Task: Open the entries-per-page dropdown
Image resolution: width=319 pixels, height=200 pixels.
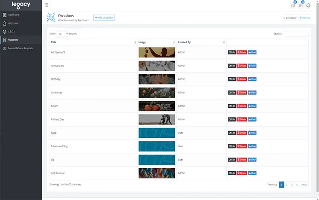Action: [x=63, y=33]
